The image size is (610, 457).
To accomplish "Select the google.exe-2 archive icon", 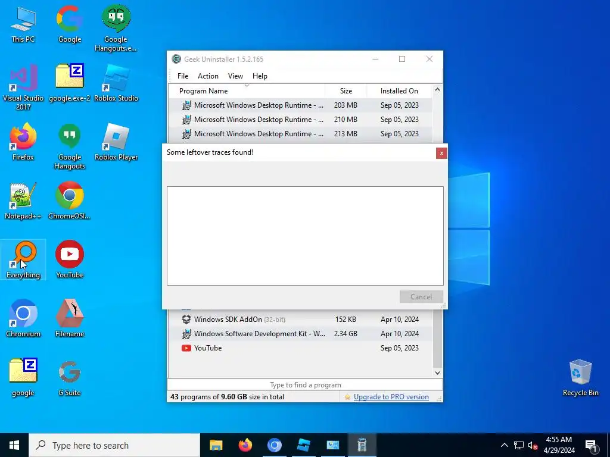I will (x=70, y=83).
